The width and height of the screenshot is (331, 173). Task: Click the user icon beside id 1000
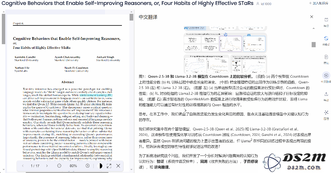click(x=258, y=4)
